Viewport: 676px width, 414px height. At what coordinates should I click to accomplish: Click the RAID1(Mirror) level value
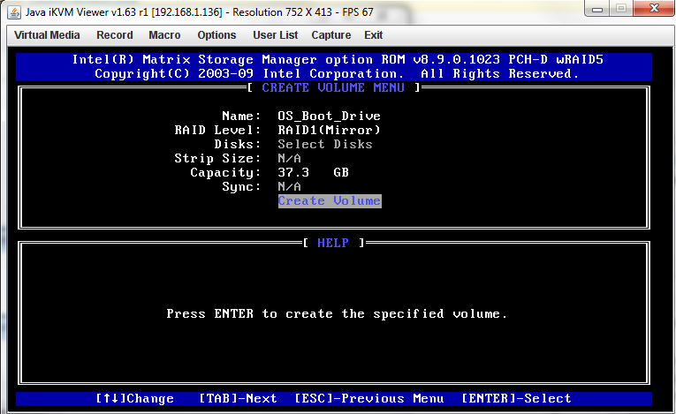point(329,130)
